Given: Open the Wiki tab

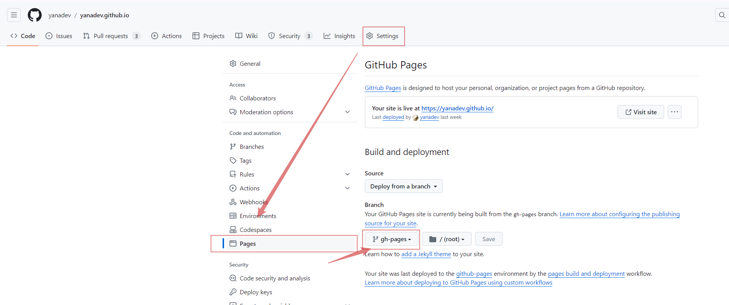Looking at the screenshot, I should (246, 36).
